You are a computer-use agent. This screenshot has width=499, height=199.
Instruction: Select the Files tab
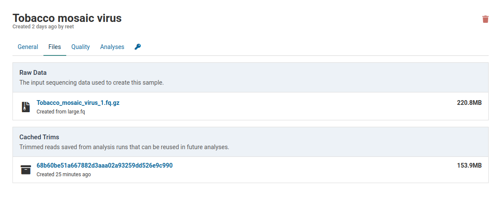point(55,47)
